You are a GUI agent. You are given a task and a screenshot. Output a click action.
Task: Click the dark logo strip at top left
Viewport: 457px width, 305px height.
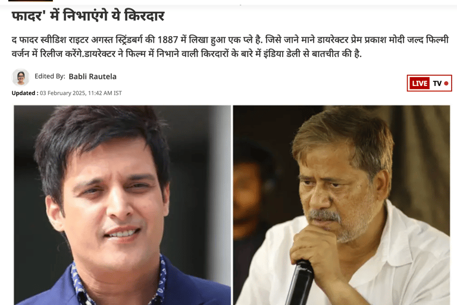[x=30, y=1]
